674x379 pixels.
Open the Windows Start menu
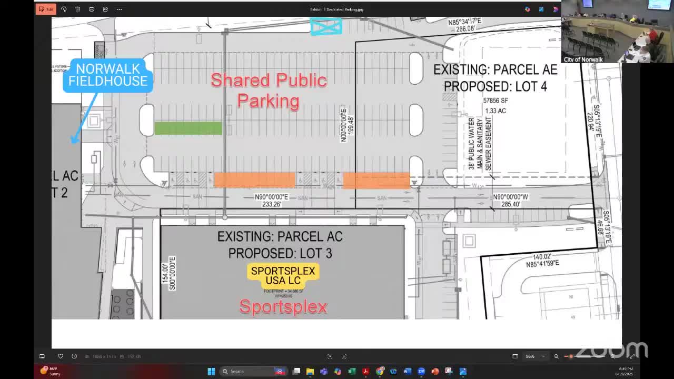pos(211,372)
